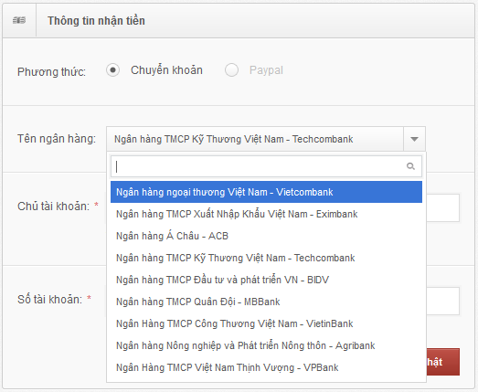Choose MBBank from the dropdown list
Viewport: 478px width, 392px height.
(x=266, y=302)
